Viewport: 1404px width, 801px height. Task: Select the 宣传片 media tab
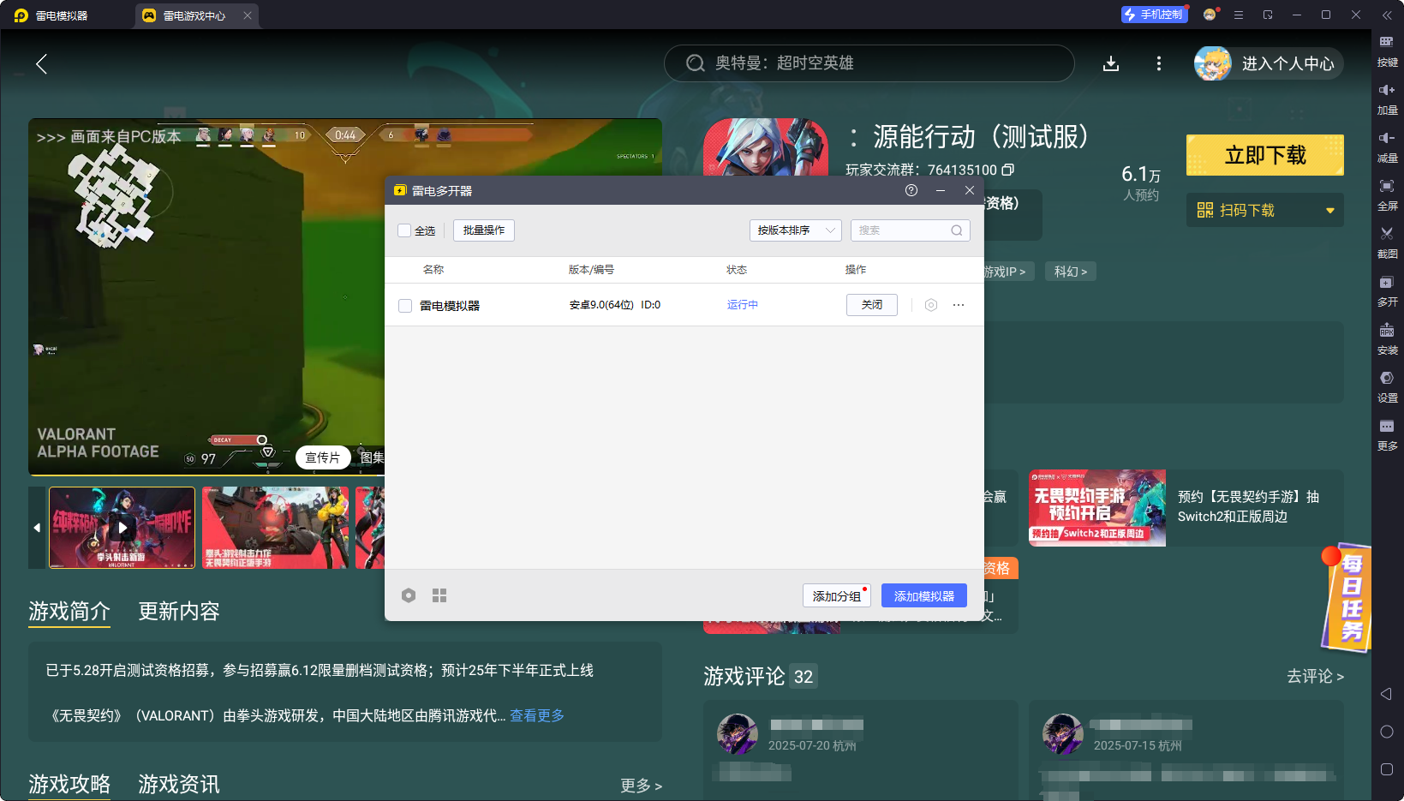(323, 457)
